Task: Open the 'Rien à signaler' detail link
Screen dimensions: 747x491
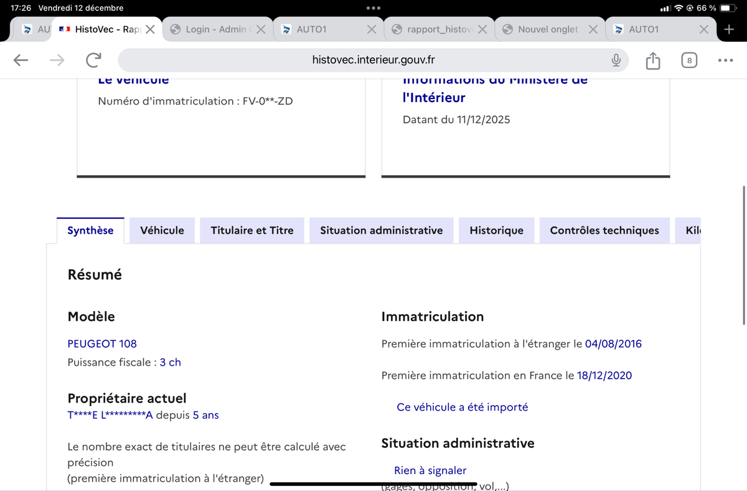Action: coord(430,470)
